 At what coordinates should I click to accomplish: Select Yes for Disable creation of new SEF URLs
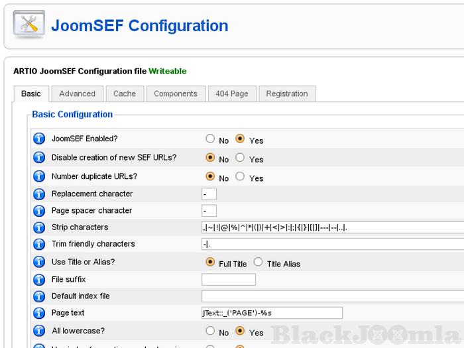point(241,158)
